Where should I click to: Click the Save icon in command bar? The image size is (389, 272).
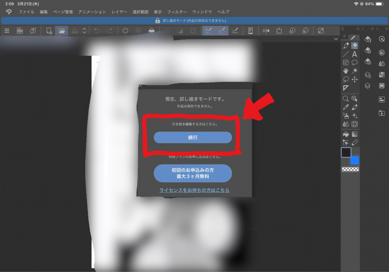[x=75, y=31]
